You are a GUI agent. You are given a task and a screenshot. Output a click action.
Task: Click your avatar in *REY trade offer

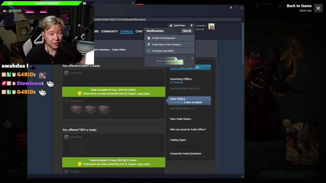(66, 137)
